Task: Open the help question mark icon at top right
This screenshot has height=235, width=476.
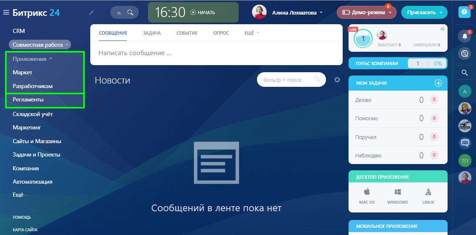Action: [464, 12]
